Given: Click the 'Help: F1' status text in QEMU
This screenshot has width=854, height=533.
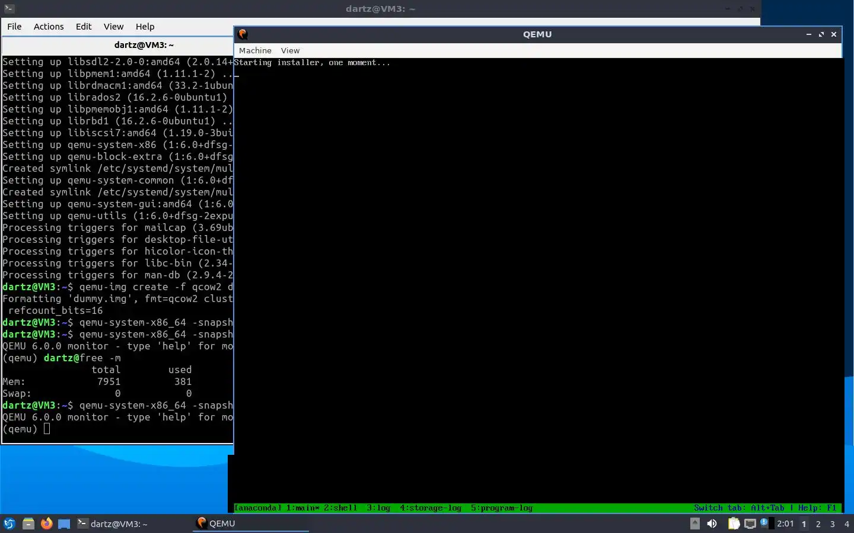Looking at the screenshot, I should click(x=817, y=508).
